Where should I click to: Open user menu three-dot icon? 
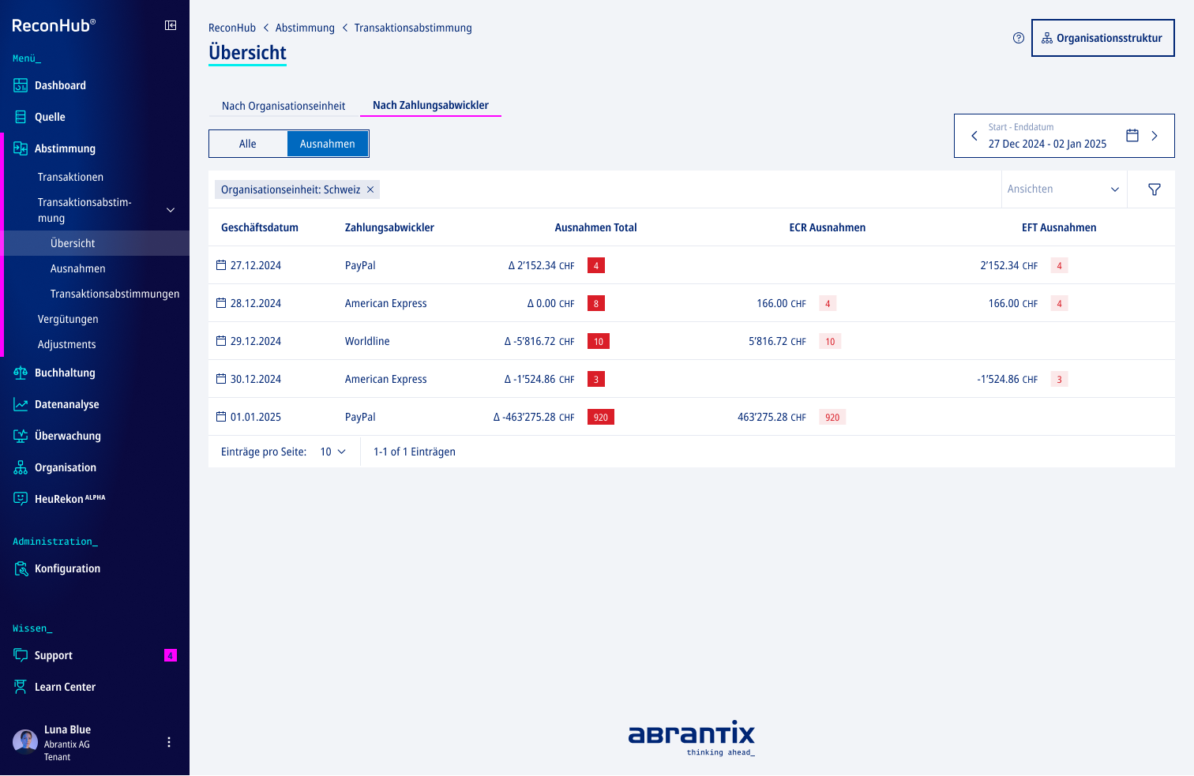(168, 742)
